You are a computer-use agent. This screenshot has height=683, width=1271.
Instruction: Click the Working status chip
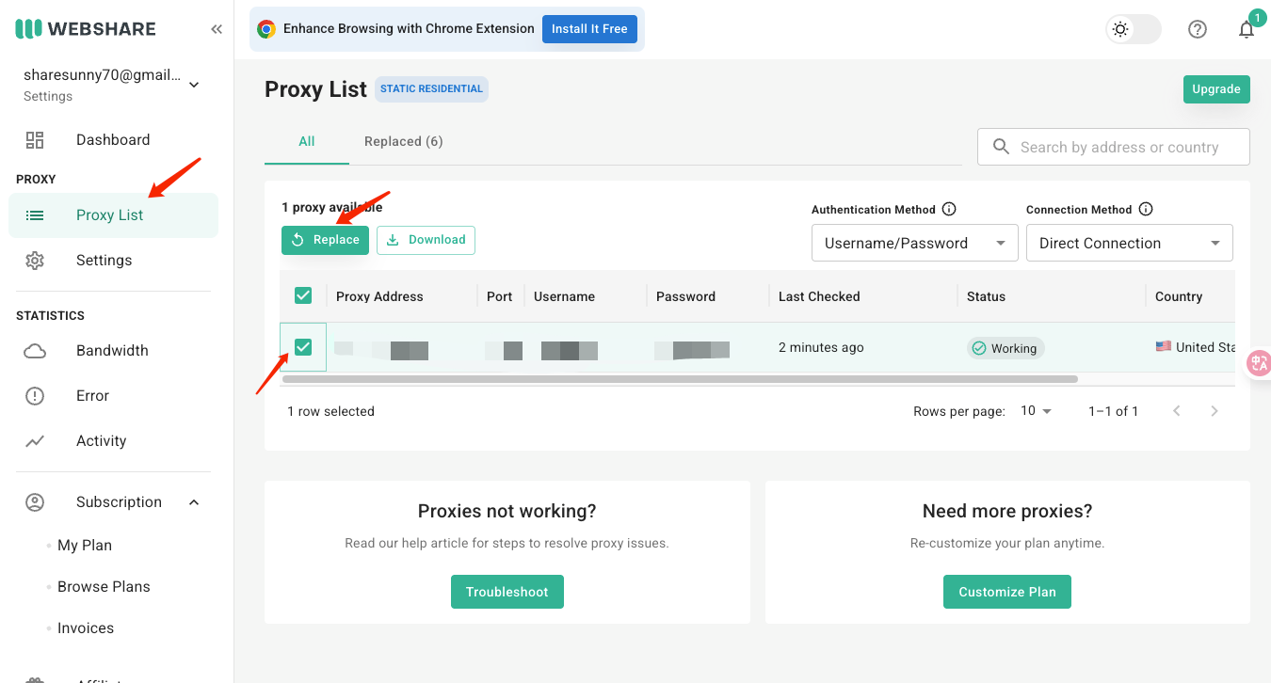coord(1006,348)
